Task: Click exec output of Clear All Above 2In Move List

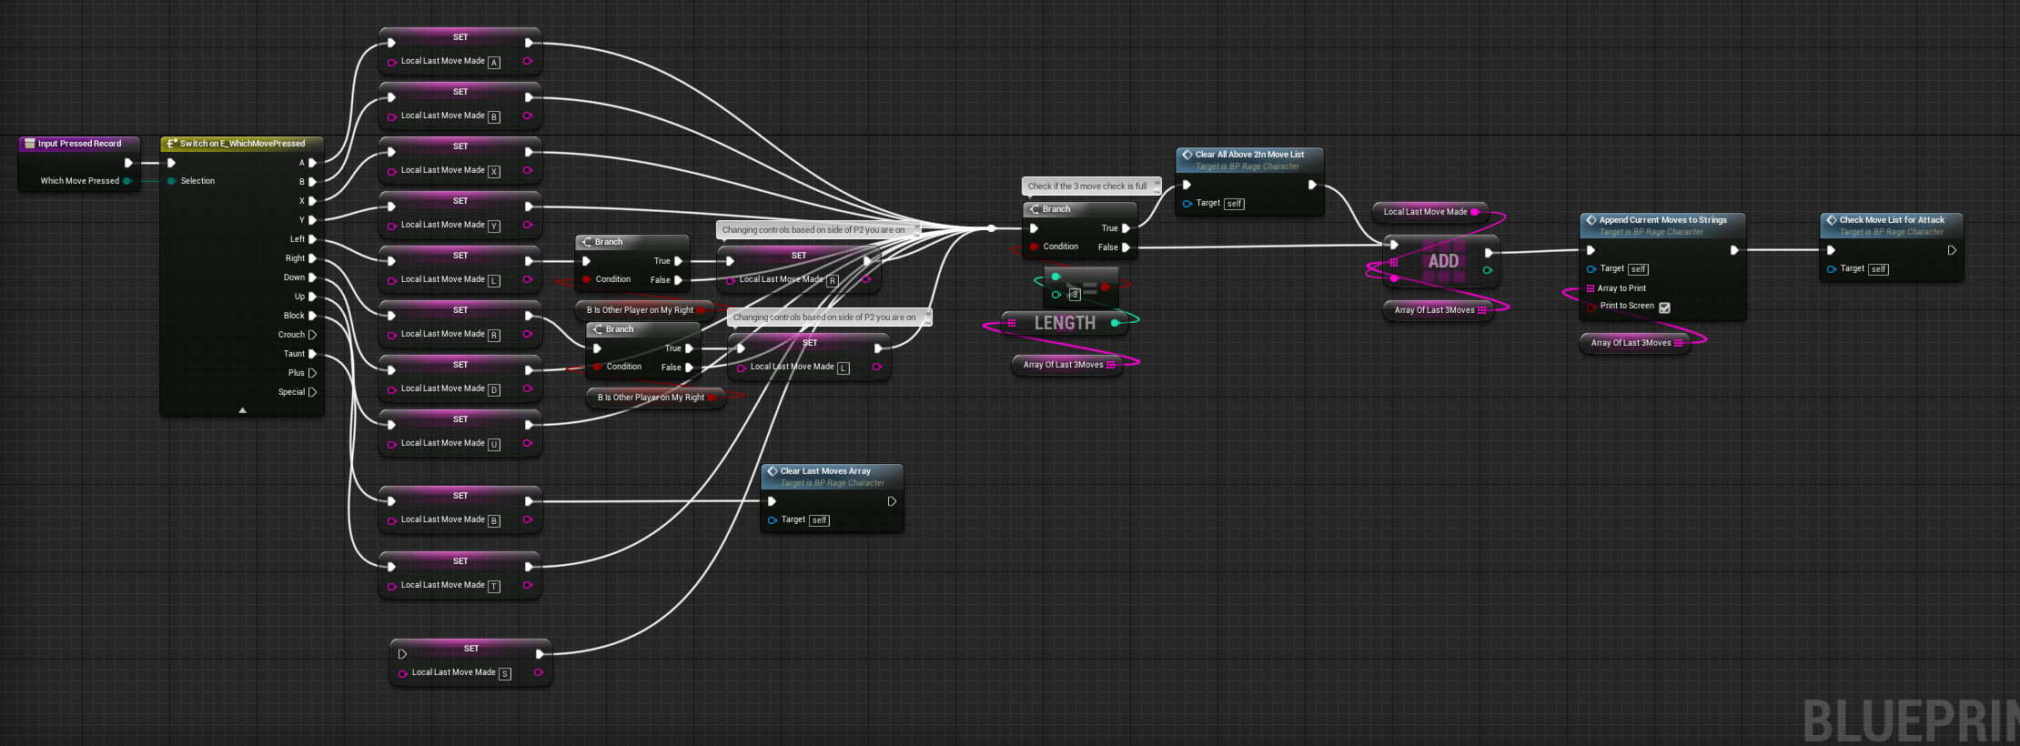Action: point(1312,185)
